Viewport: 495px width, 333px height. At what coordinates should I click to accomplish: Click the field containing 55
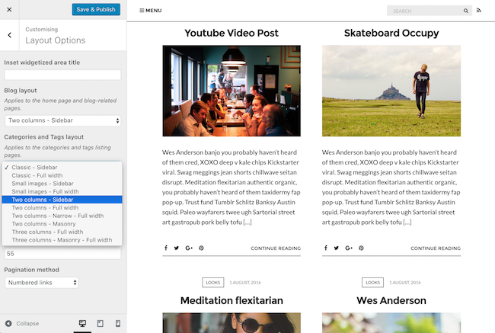(62, 254)
